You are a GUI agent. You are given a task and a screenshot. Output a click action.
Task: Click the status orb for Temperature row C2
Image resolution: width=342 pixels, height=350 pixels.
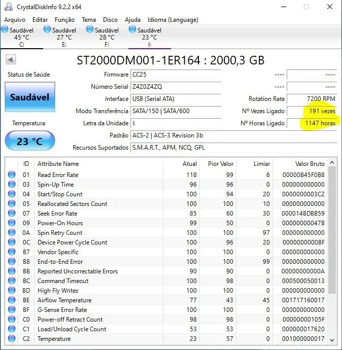12,338
